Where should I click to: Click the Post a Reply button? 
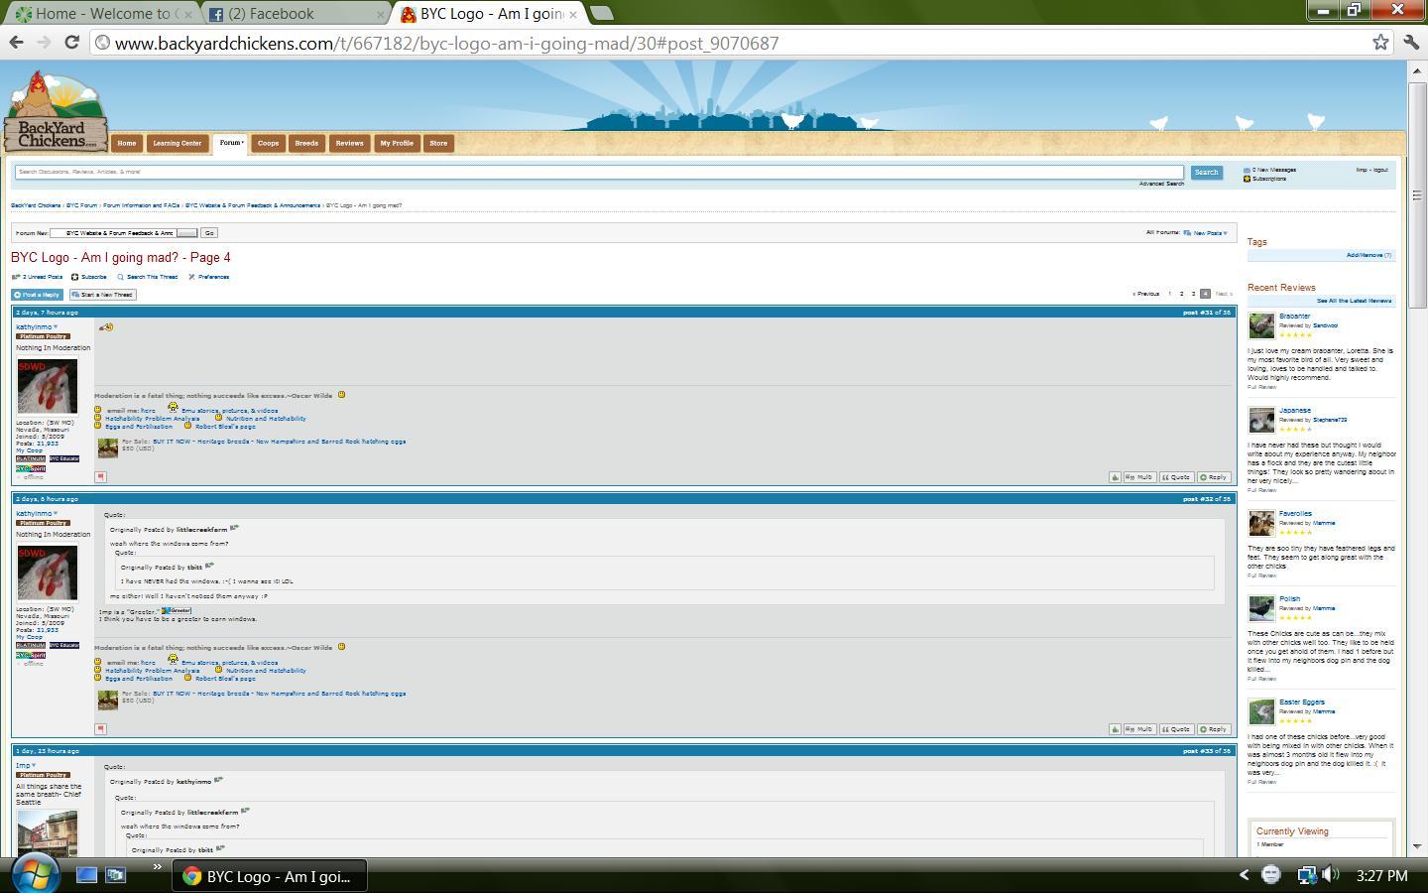tap(38, 295)
